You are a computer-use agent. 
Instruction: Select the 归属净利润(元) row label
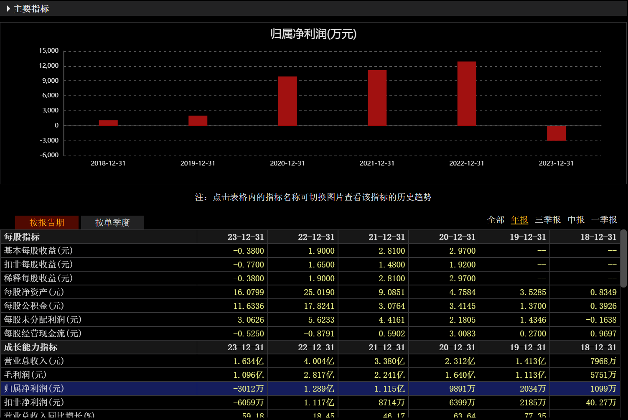(34, 389)
